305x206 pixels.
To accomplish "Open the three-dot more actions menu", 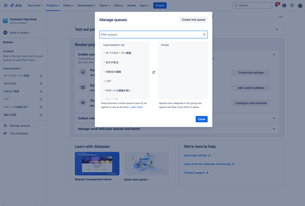I will [281, 17].
